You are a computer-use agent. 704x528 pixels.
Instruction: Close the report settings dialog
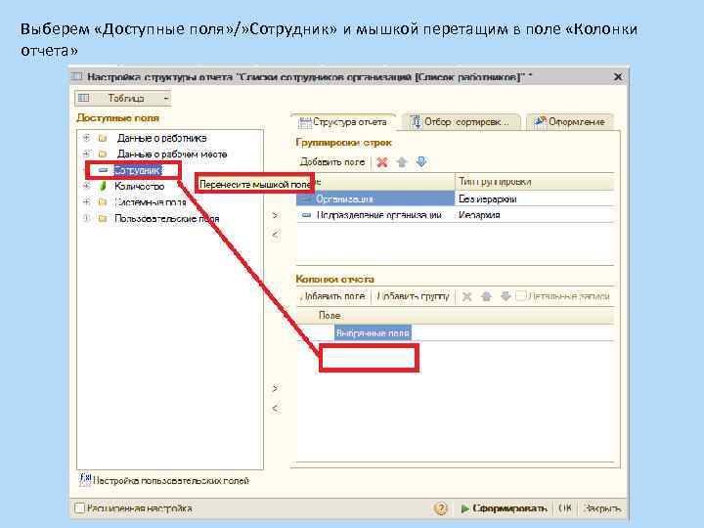[x=618, y=77]
